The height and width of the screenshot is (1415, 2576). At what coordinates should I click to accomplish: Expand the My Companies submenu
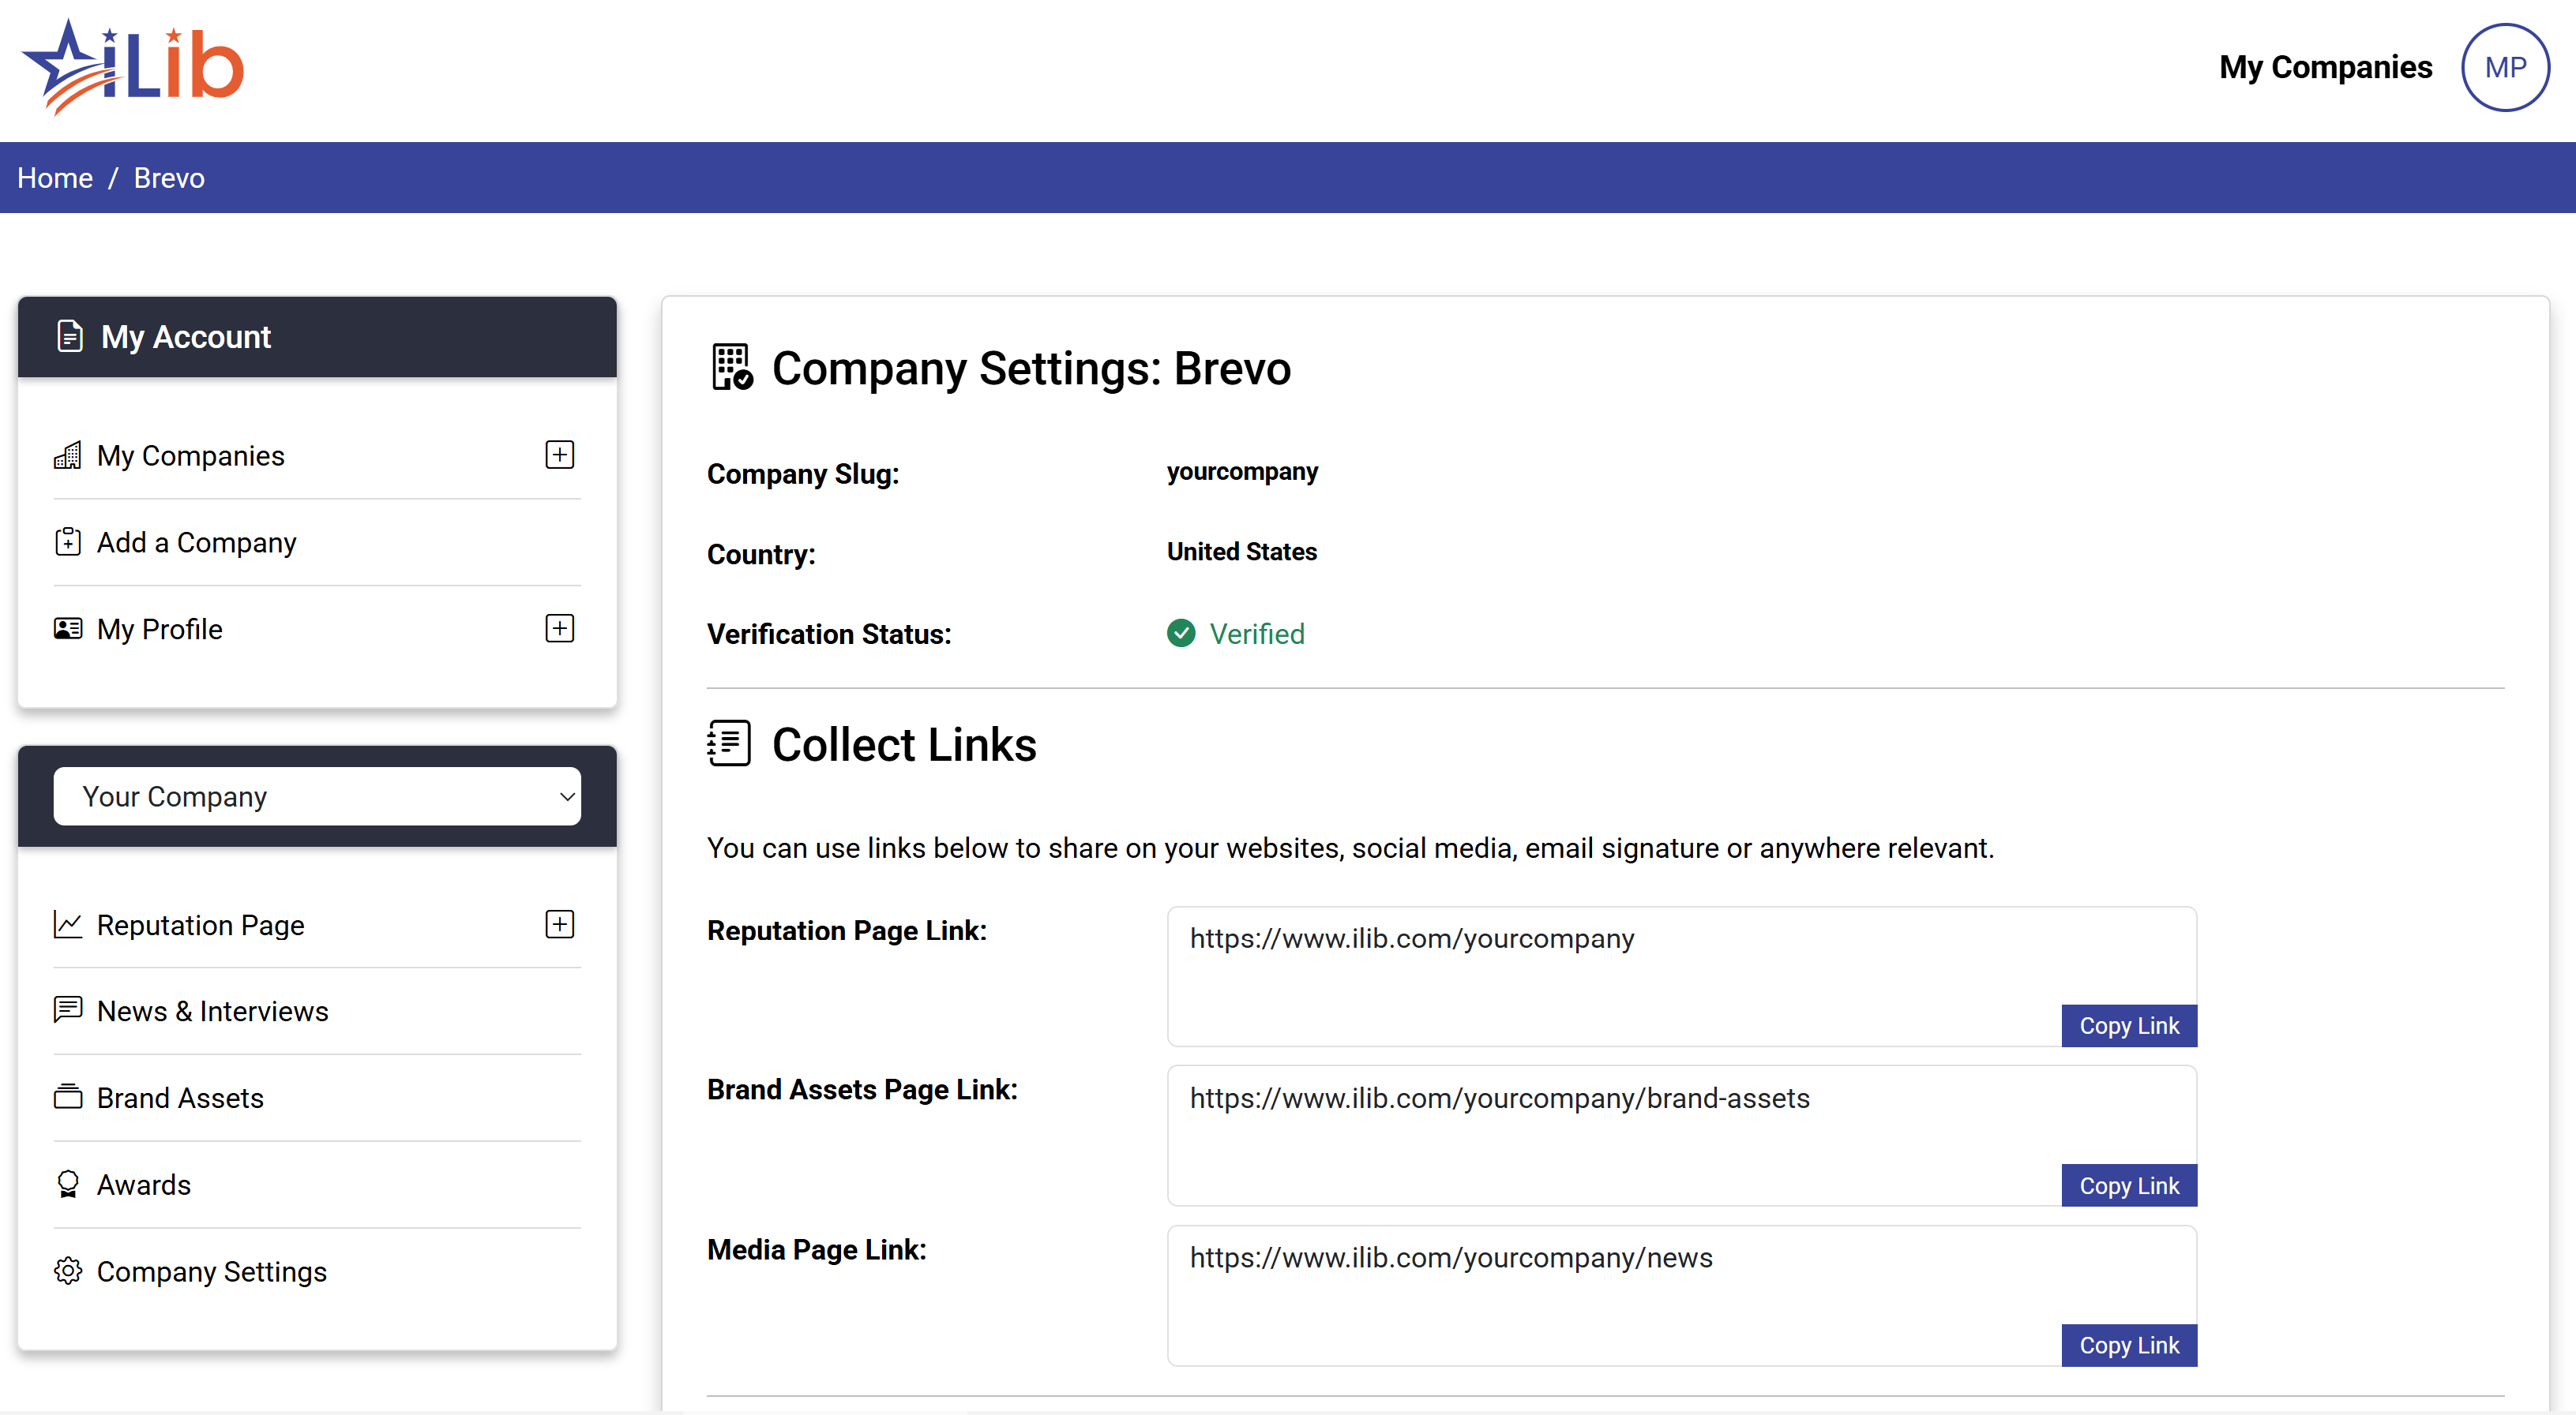tap(559, 455)
